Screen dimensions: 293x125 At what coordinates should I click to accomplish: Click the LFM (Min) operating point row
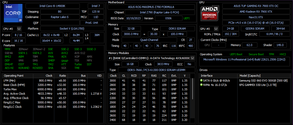click(x=52, y=81)
